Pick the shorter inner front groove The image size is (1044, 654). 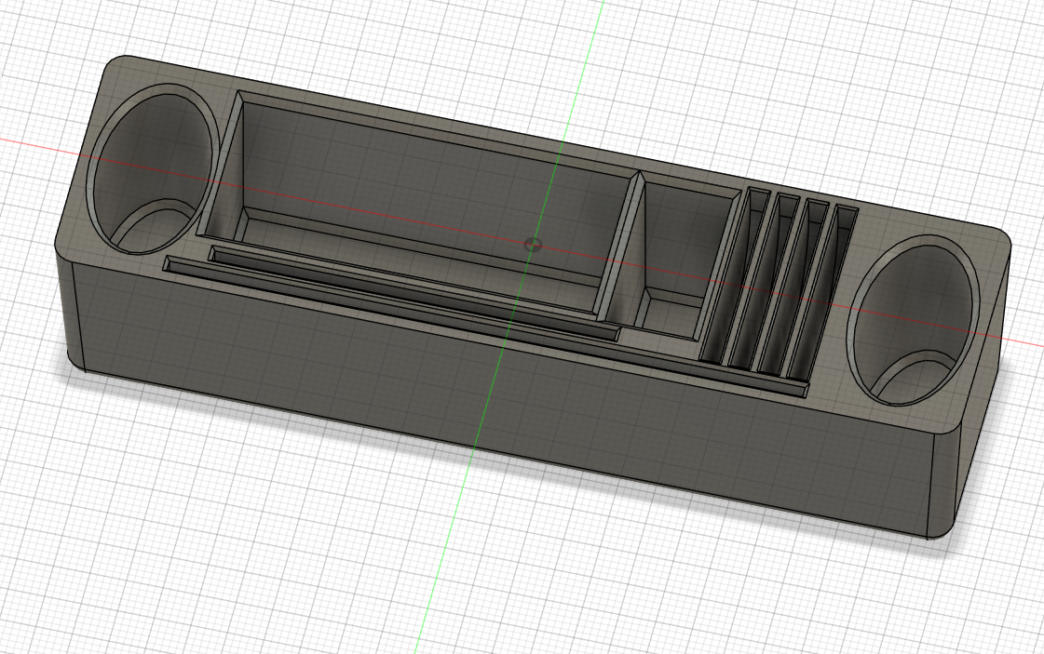pos(414,293)
